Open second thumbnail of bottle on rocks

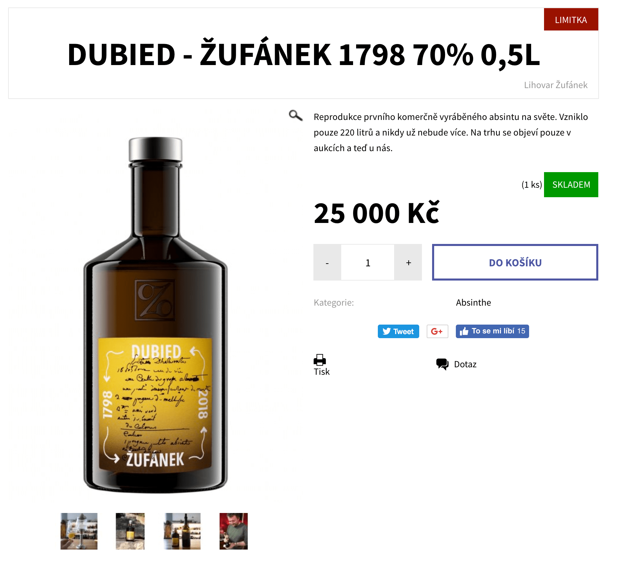pyautogui.click(x=130, y=531)
